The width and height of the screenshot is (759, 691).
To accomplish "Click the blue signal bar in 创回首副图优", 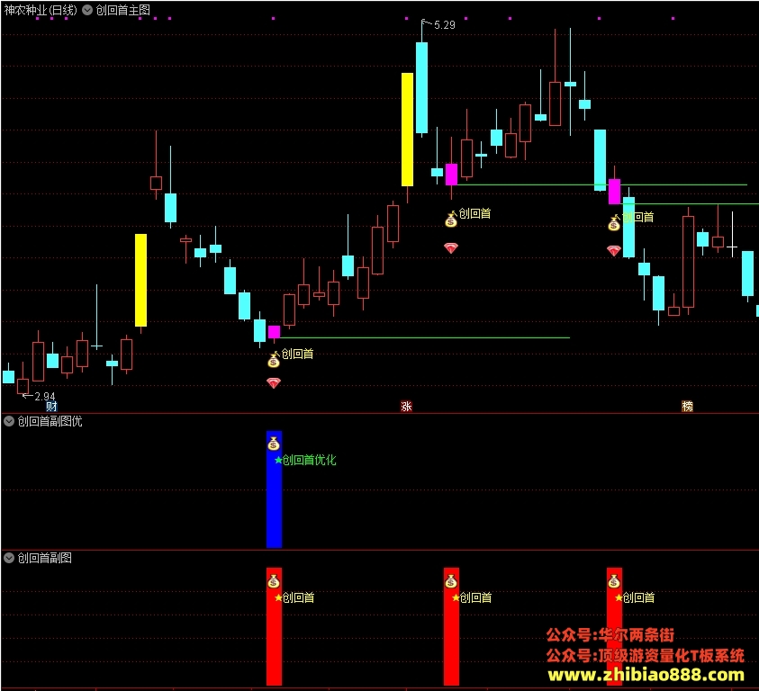I will point(274,489).
